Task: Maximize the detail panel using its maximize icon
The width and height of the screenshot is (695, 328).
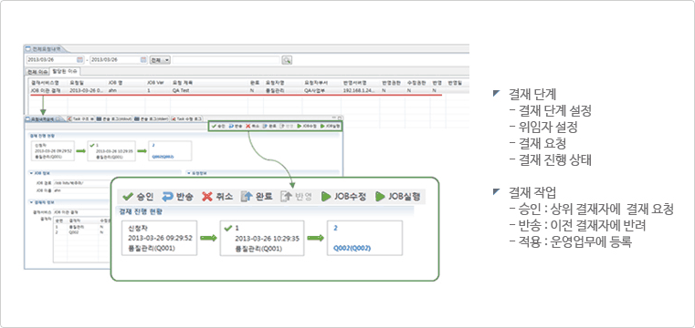Action: pyautogui.click(x=340, y=118)
